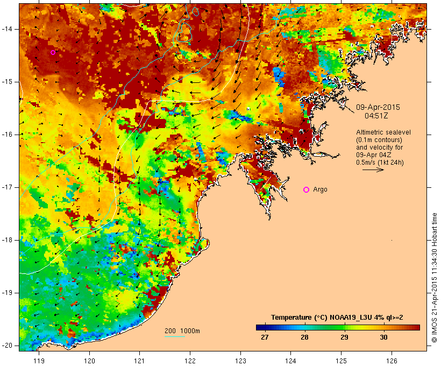
Task: Click the 'Temperature (°C) NOAA19_L3U' title
Action: coord(322,318)
